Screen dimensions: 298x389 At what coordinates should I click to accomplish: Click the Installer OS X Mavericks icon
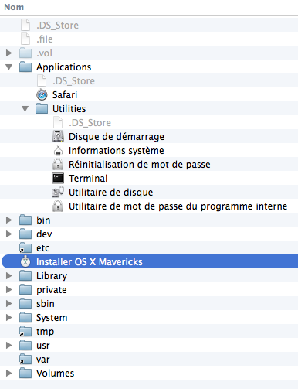click(x=25, y=261)
